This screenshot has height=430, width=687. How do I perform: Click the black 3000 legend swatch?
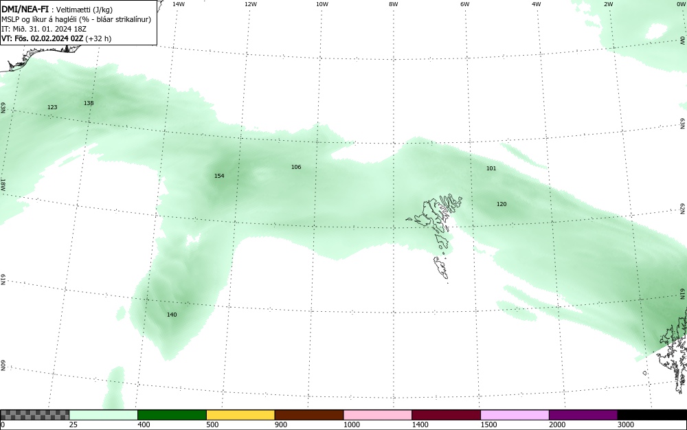click(x=652, y=415)
